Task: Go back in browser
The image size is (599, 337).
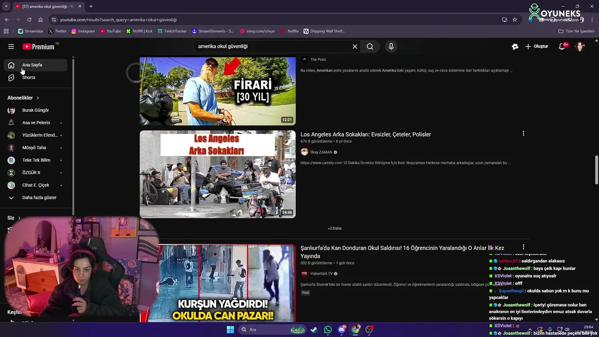Action: tap(7, 20)
